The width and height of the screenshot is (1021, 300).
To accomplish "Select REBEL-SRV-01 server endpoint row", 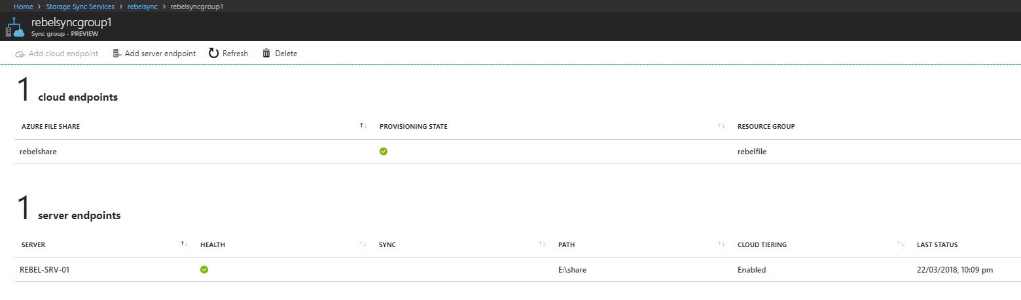I will [x=517, y=269].
